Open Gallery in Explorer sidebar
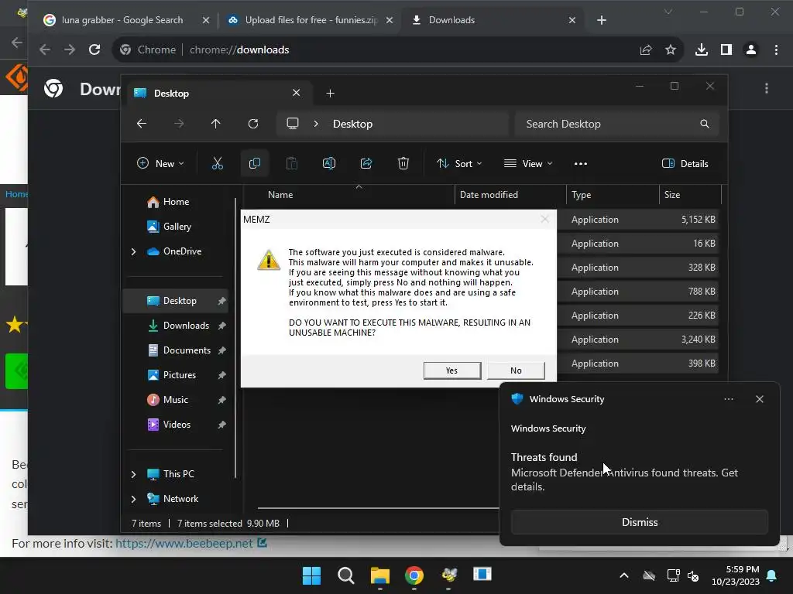793x594 pixels. point(176,227)
